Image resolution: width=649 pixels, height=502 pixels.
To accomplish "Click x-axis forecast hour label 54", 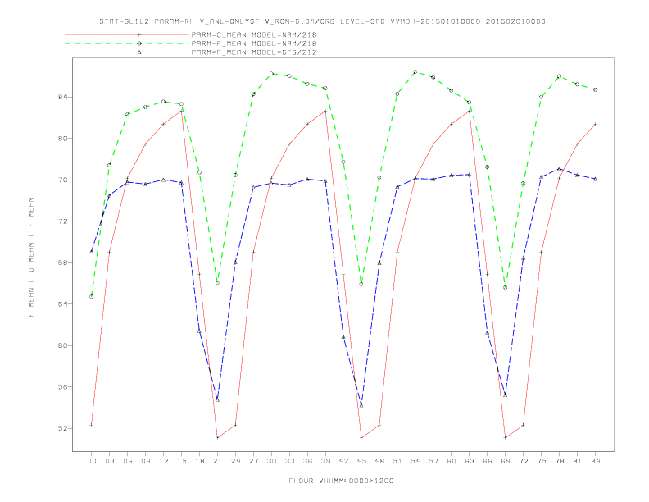I will tap(415, 461).
